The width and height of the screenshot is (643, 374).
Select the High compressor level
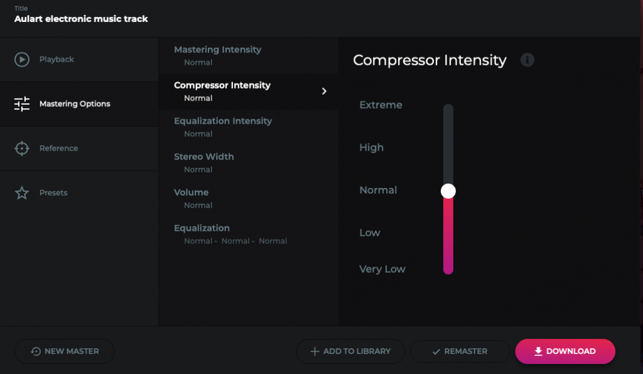[x=372, y=148]
